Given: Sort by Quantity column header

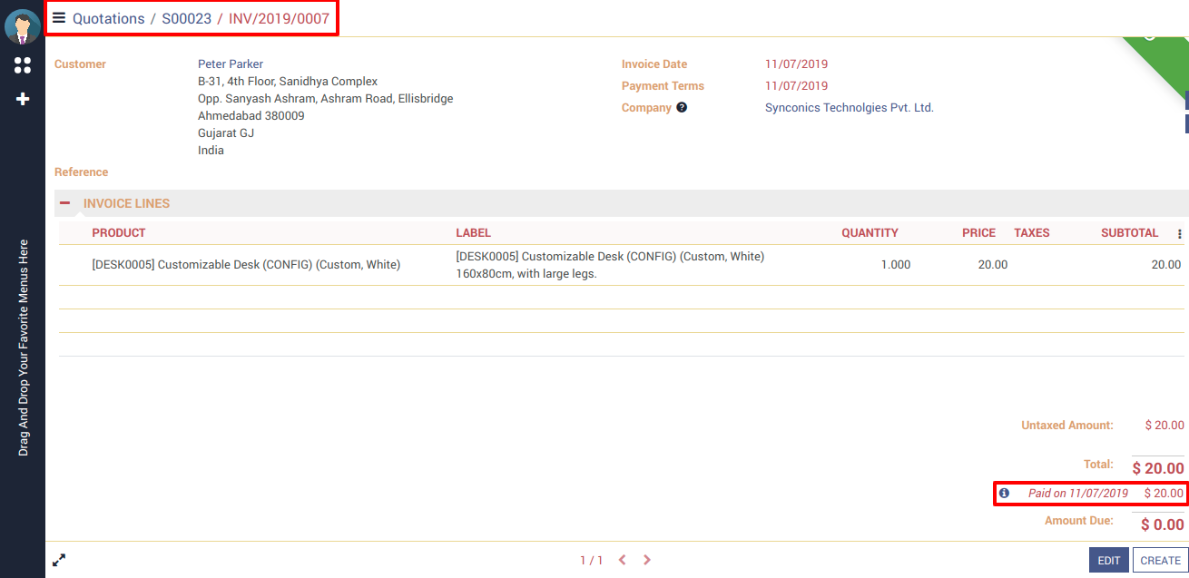Looking at the screenshot, I should click(x=869, y=233).
